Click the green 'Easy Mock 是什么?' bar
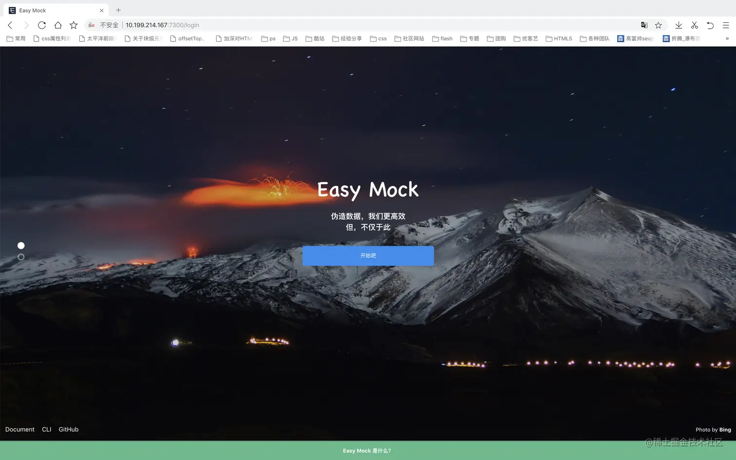The image size is (736, 460). [x=368, y=451]
